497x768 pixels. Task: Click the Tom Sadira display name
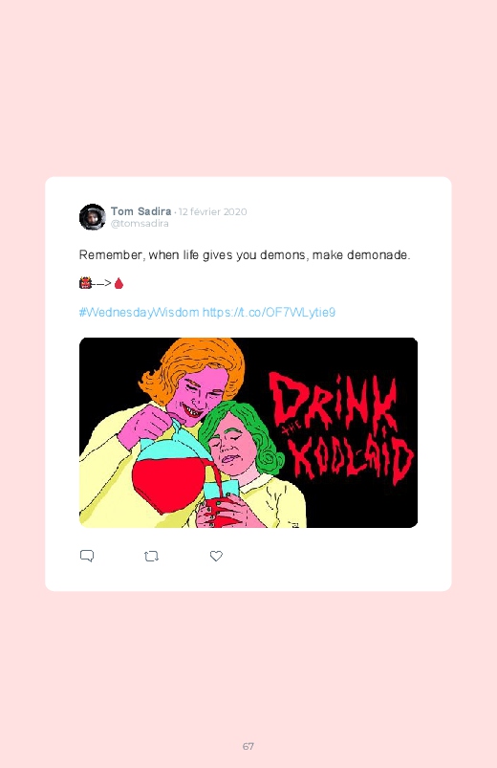pyautogui.click(x=141, y=211)
